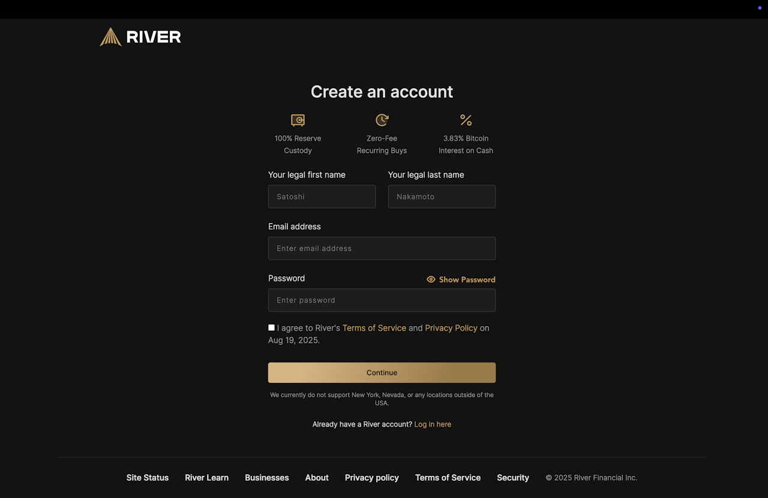Screen dimensions: 768x498
Task: Follow the Log in here link
Action: click(433, 424)
